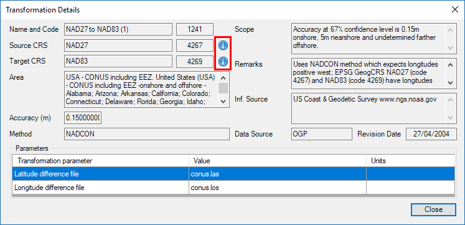465x225 pixels.
Task: Select the Longitude difference file row
Action: tap(233, 188)
